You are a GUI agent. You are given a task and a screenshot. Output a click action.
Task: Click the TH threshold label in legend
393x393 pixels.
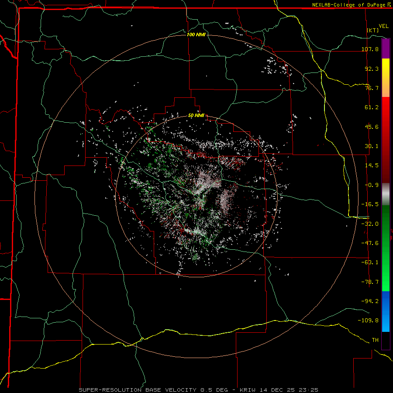(375, 340)
